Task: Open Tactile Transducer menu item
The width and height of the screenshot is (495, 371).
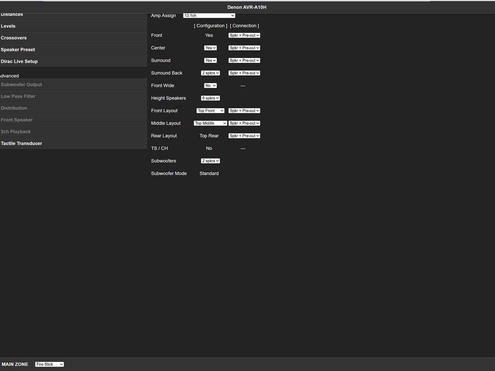Action: pyautogui.click(x=73, y=143)
